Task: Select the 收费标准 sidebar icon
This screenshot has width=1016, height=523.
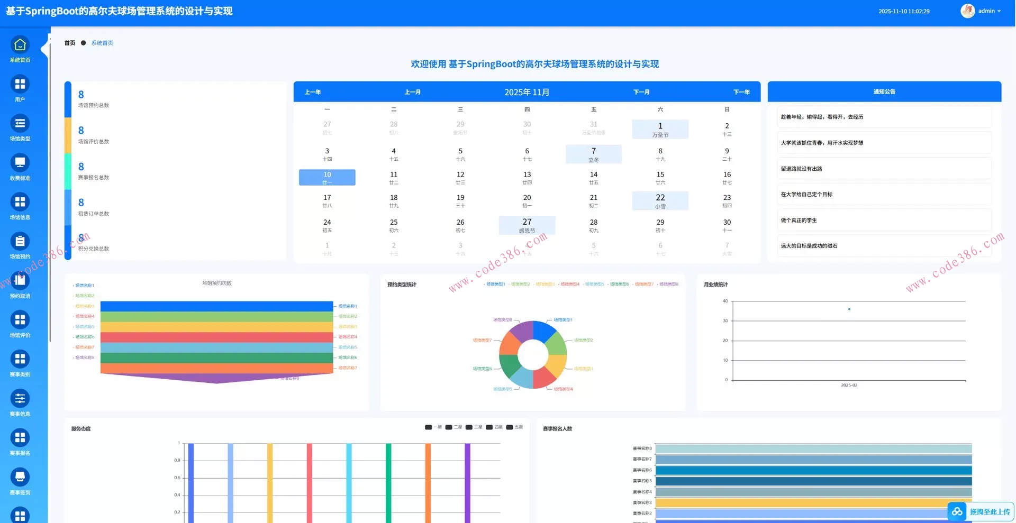Action: pos(20,163)
